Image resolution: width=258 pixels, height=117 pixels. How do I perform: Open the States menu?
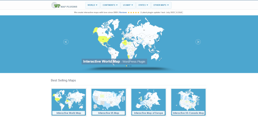pyautogui.click(x=143, y=5)
